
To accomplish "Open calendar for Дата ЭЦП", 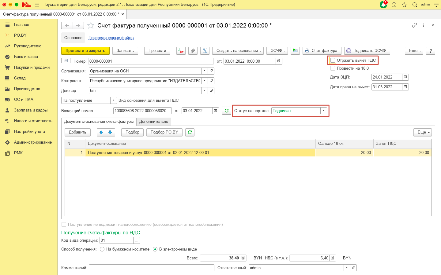I will click(405, 77).
